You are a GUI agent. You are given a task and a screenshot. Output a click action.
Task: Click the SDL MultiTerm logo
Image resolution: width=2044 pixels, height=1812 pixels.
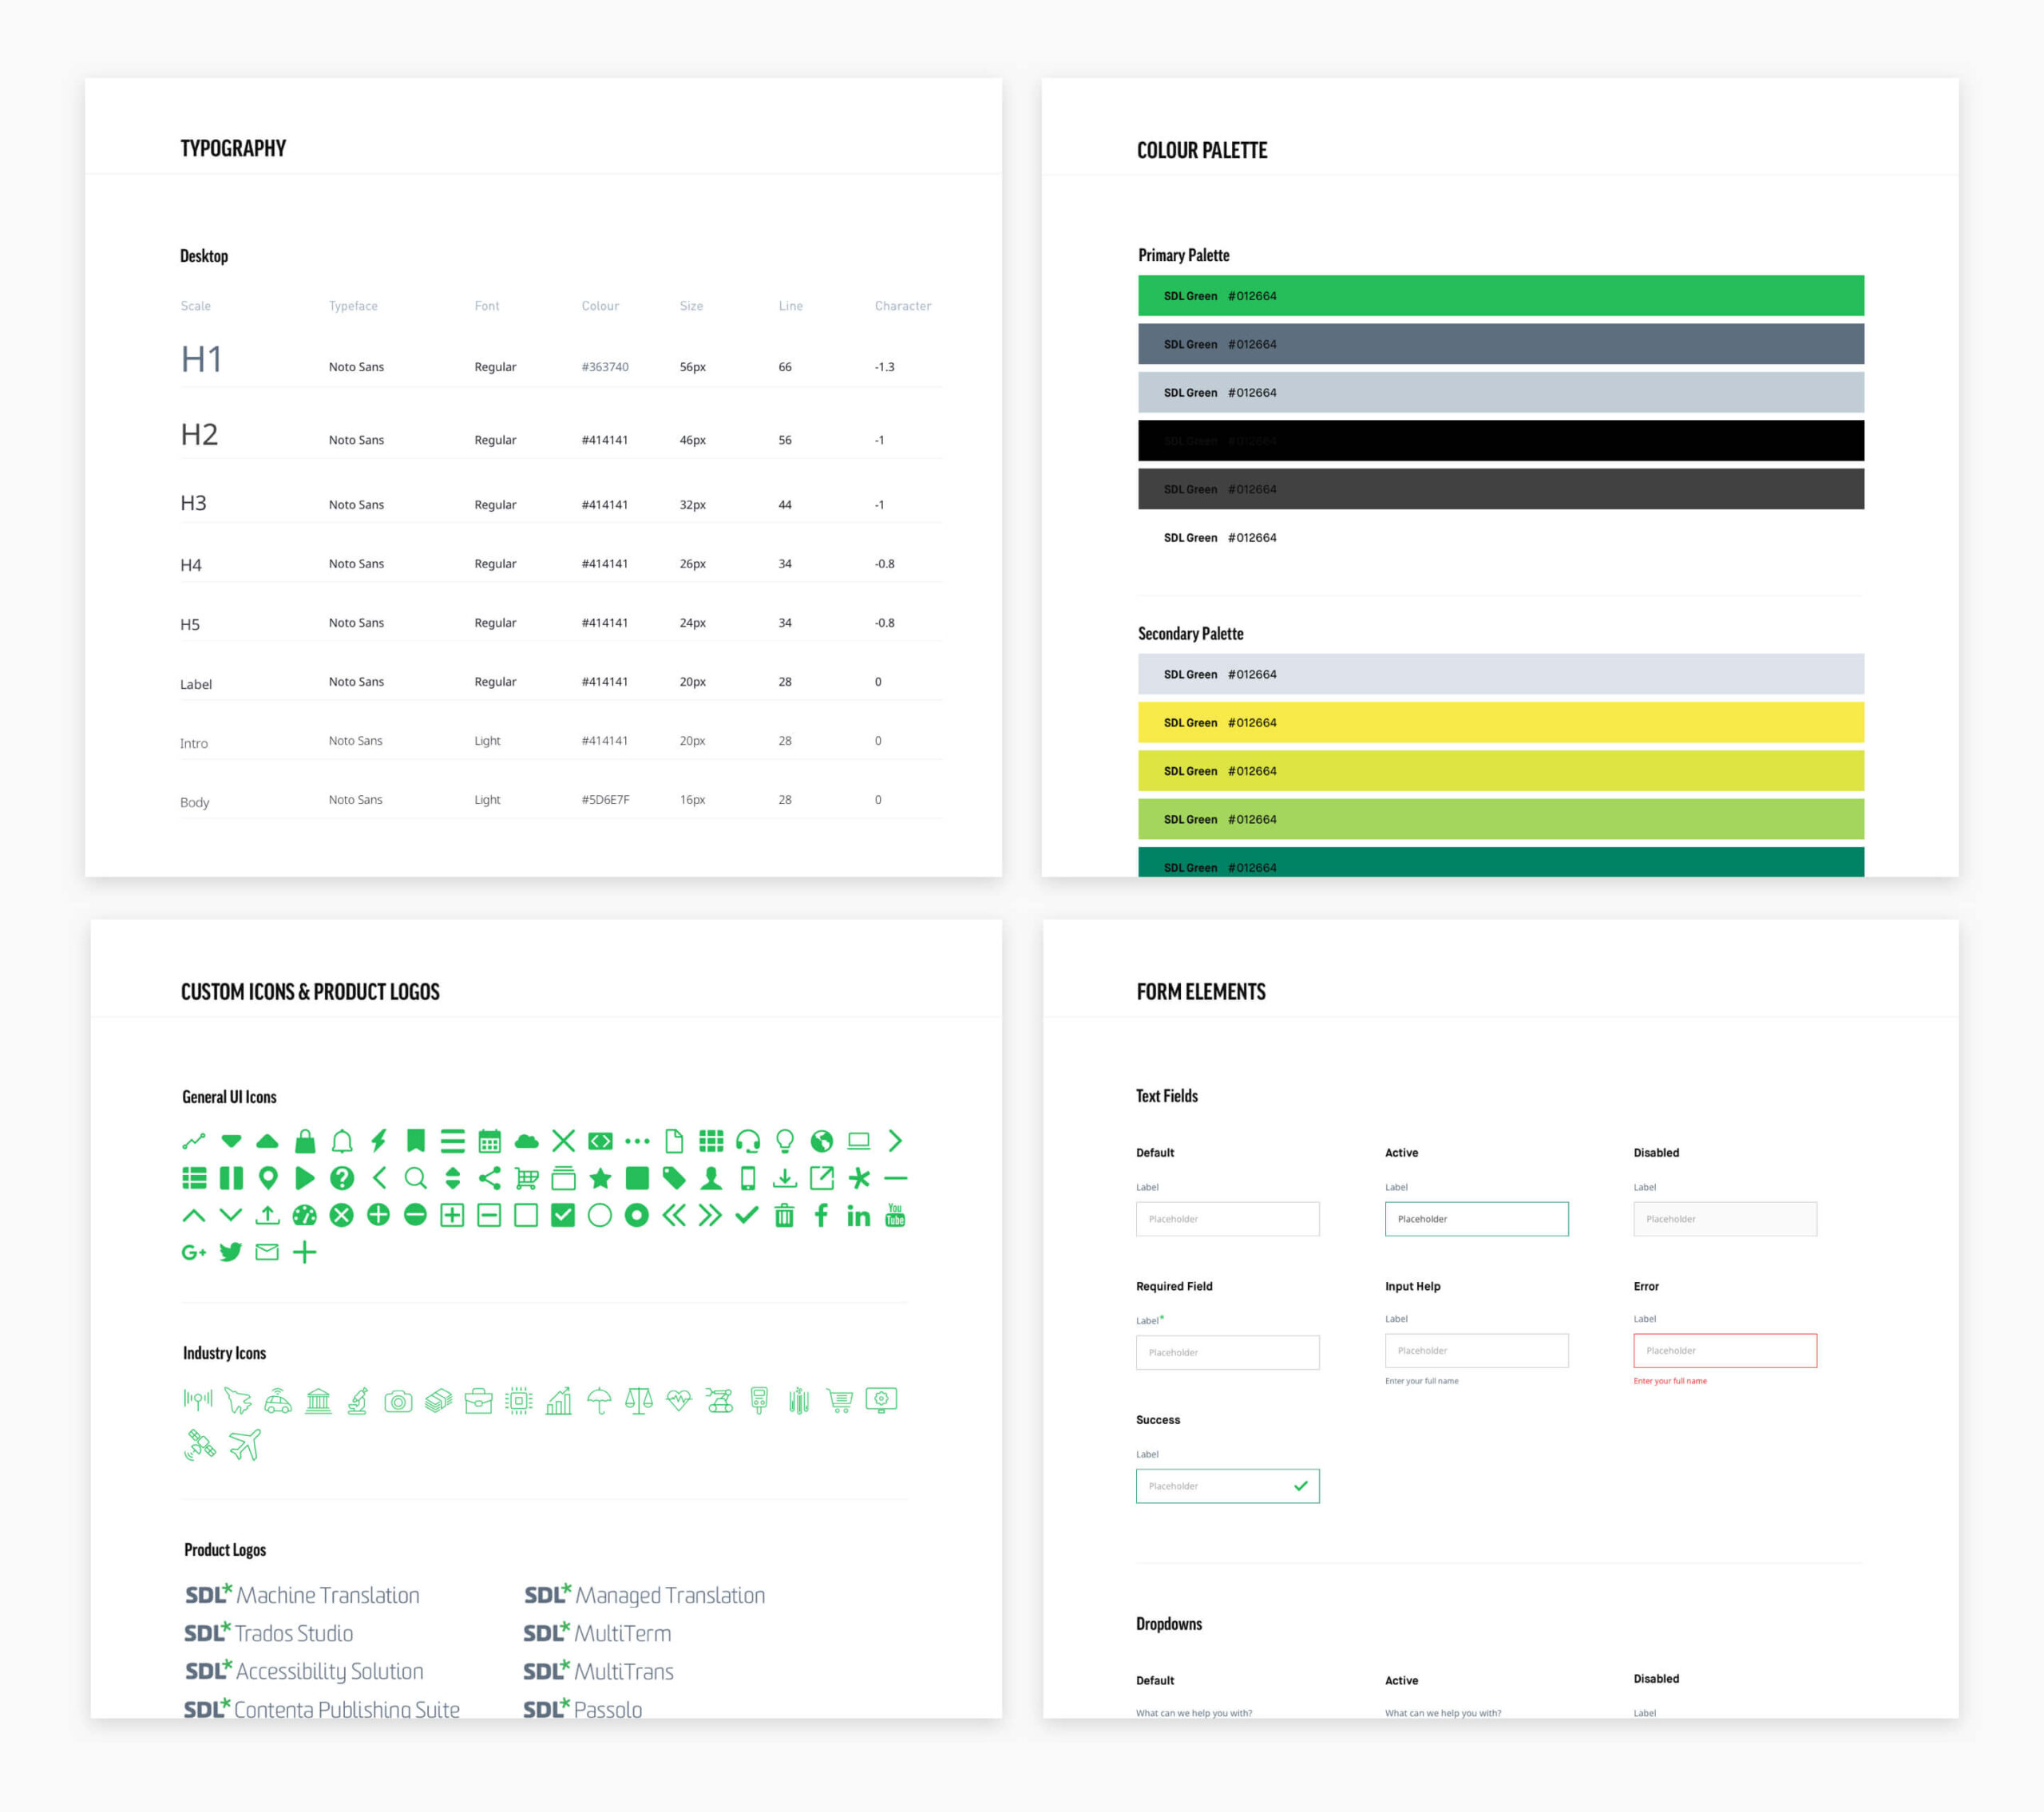[597, 1633]
